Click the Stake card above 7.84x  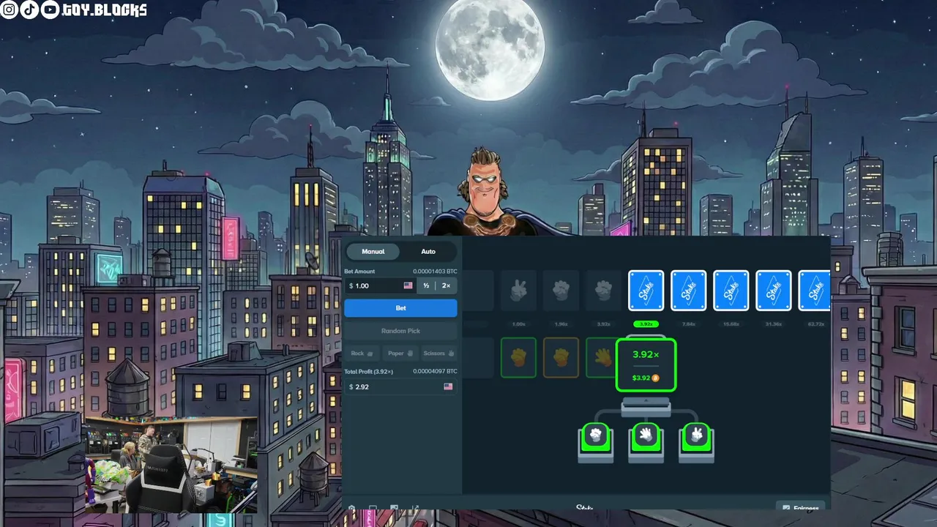coord(689,291)
